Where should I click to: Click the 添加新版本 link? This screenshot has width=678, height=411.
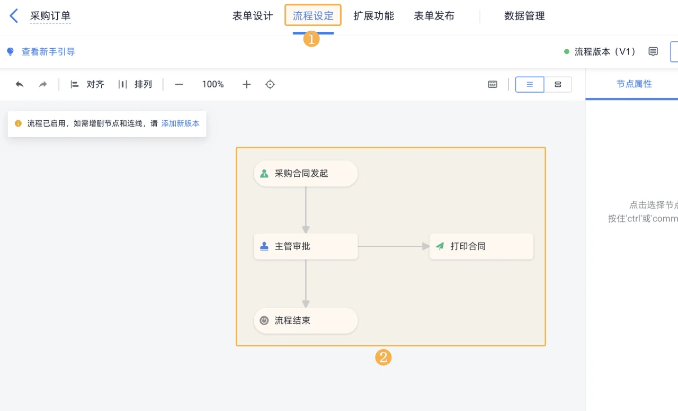[181, 123]
